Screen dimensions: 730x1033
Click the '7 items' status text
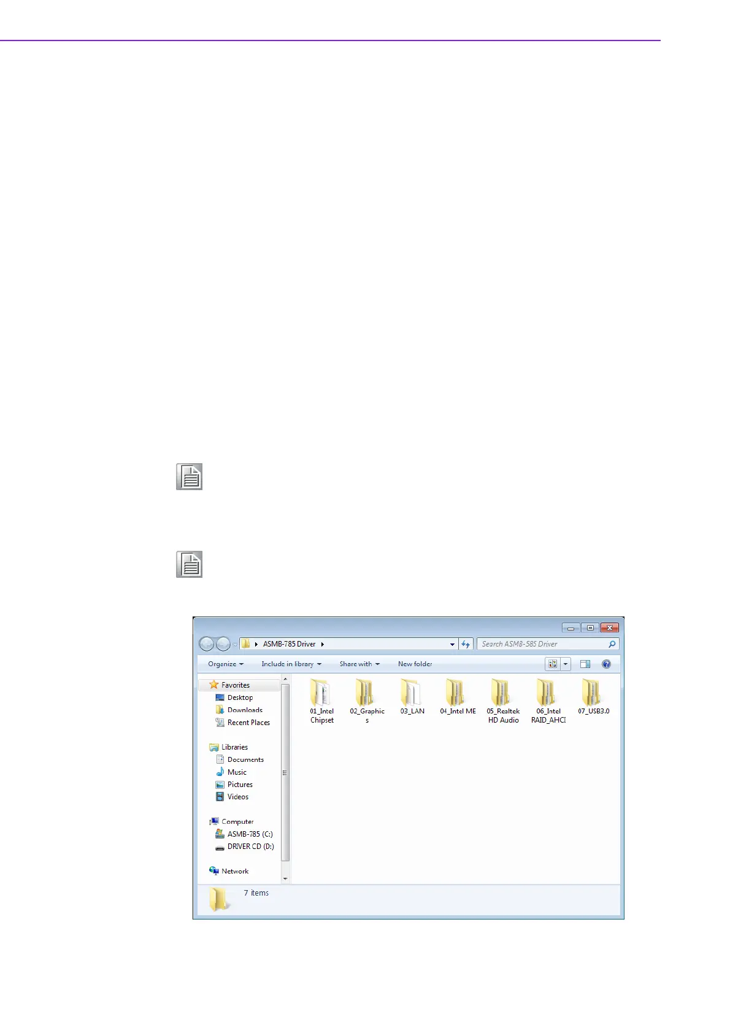256,893
